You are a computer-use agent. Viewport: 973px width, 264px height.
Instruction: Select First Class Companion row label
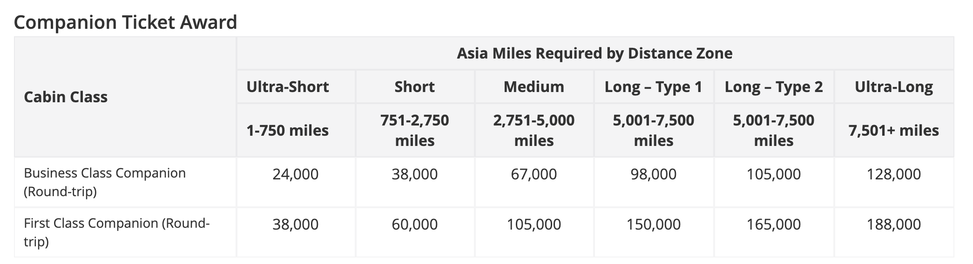[x=117, y=232]
